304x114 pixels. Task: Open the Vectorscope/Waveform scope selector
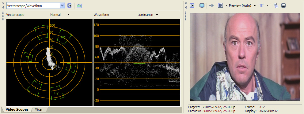coord(36,6)
